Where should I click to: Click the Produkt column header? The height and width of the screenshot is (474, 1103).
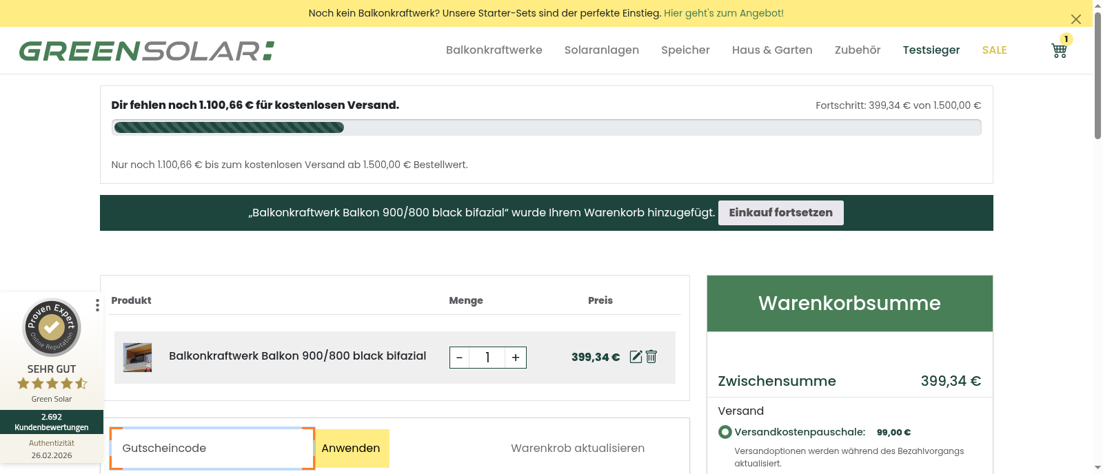pos(131,300)
